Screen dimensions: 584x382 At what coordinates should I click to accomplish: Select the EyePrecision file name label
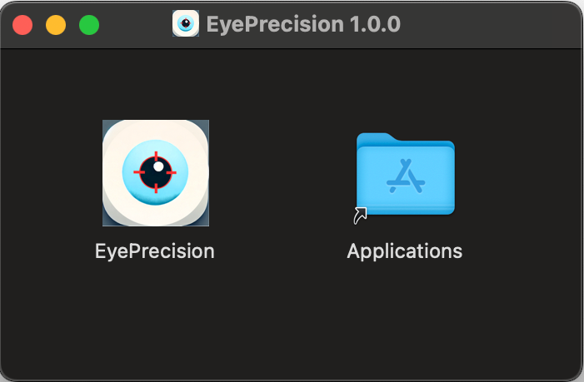(155, 251)
